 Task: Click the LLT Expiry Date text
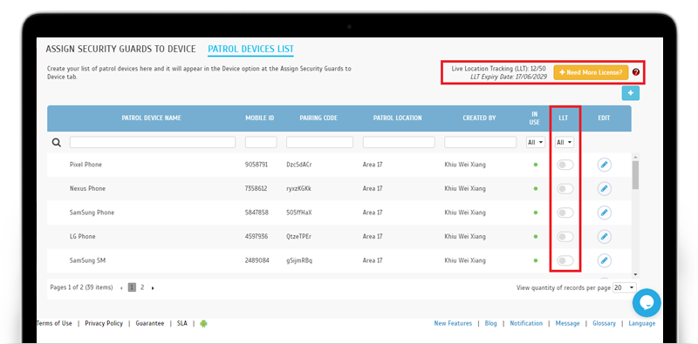(x=508, y=77)
